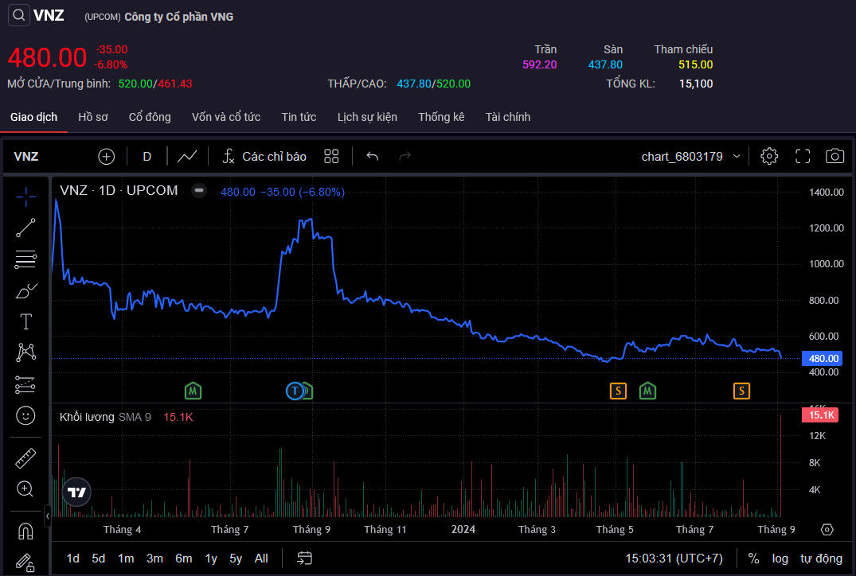
Task: Open the Tài chính tab
Action: pyautogui.click(x=507, y=117)
